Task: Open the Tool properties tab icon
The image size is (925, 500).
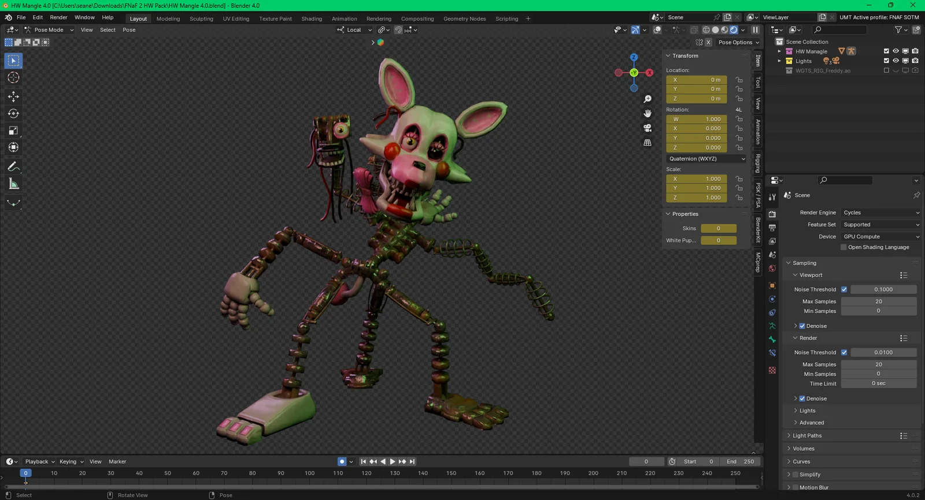Action: (x=772, y=197)
